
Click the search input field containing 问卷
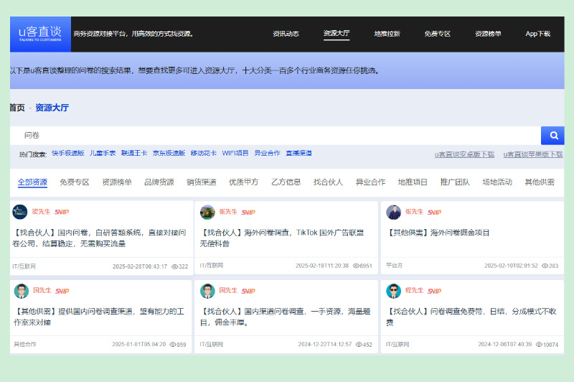pyautogui.click(x=276, y=136)
